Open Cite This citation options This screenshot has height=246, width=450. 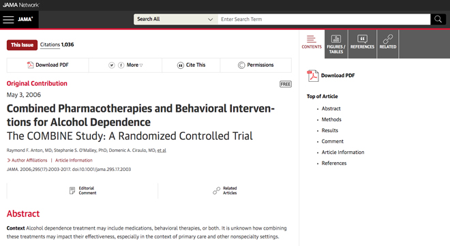(x=196, y=65)
